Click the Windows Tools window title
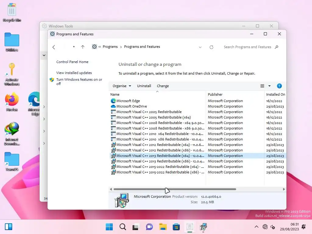Image resolution: width=312 pixels, height=234 pixels. (61, 26)
